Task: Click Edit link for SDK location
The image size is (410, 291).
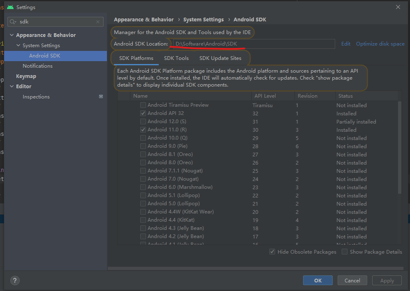Action: point(346,44)
